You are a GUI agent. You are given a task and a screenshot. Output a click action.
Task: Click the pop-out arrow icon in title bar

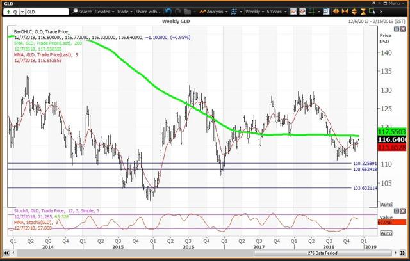[374, 3]
